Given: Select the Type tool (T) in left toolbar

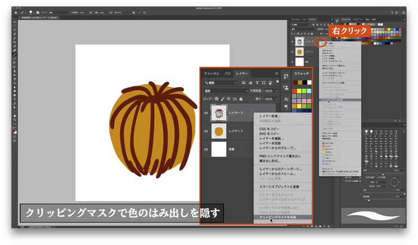Looking at the screenshot, I should pyautogui.click(x=15, y=99).
